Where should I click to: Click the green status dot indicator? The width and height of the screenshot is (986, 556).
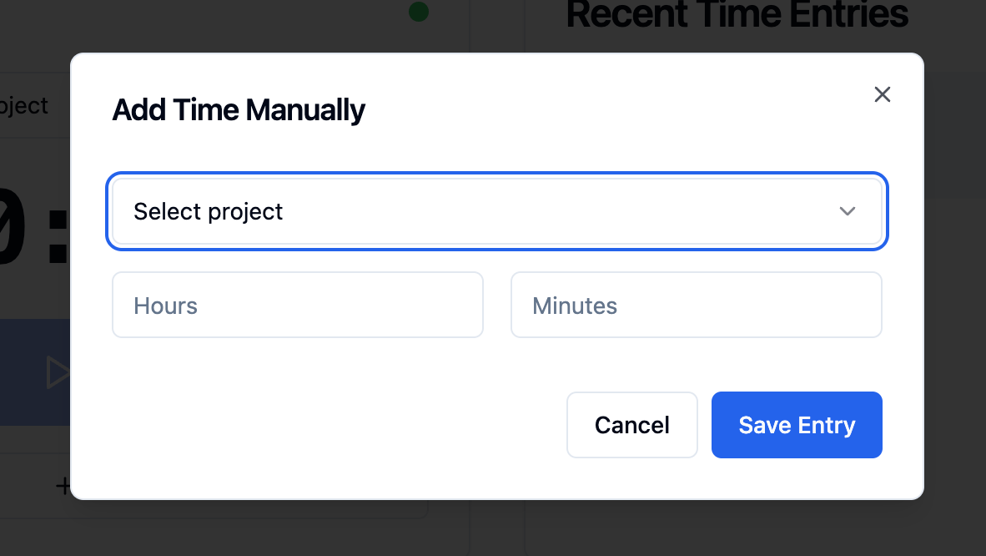coord(417,12)
